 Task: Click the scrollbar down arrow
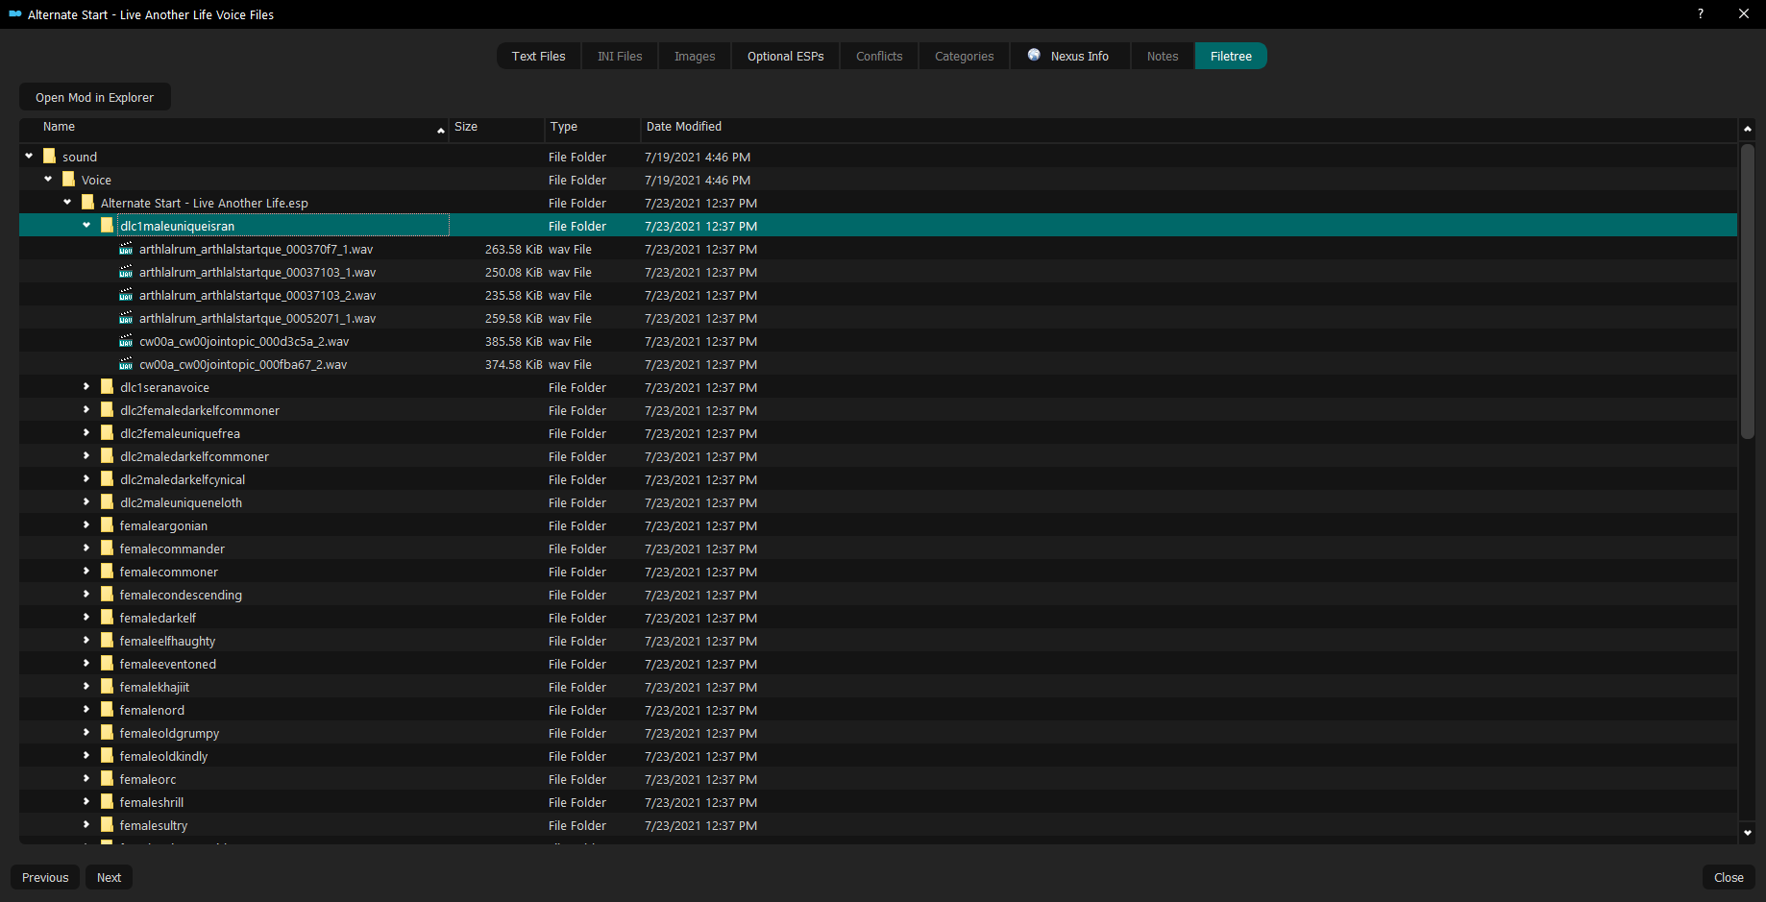click(1747, 833)
